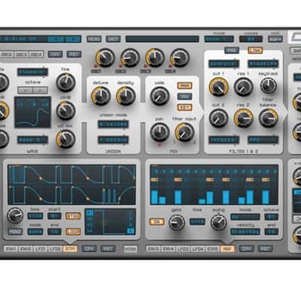This screenshot has width=301, height=301.
Task: Click the oscillator waveform display
Action: tap(32, 112)
